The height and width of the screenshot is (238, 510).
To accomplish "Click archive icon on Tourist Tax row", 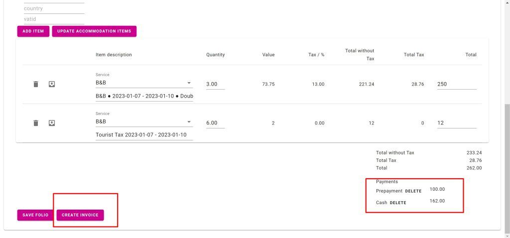I will point(51,123).
